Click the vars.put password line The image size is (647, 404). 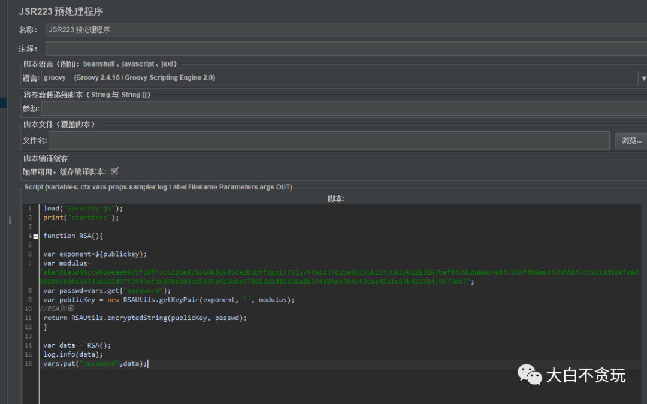(95, 364)
